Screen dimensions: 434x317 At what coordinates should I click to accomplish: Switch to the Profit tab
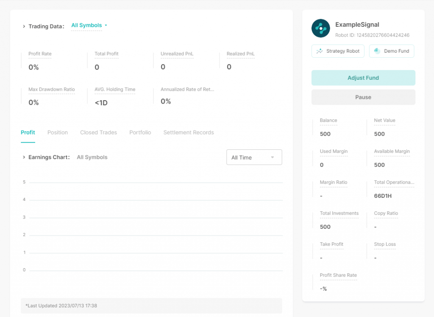click(x=28, y=132)
